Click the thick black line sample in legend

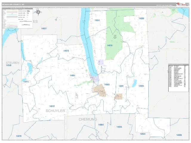click(x=12, y=17)
